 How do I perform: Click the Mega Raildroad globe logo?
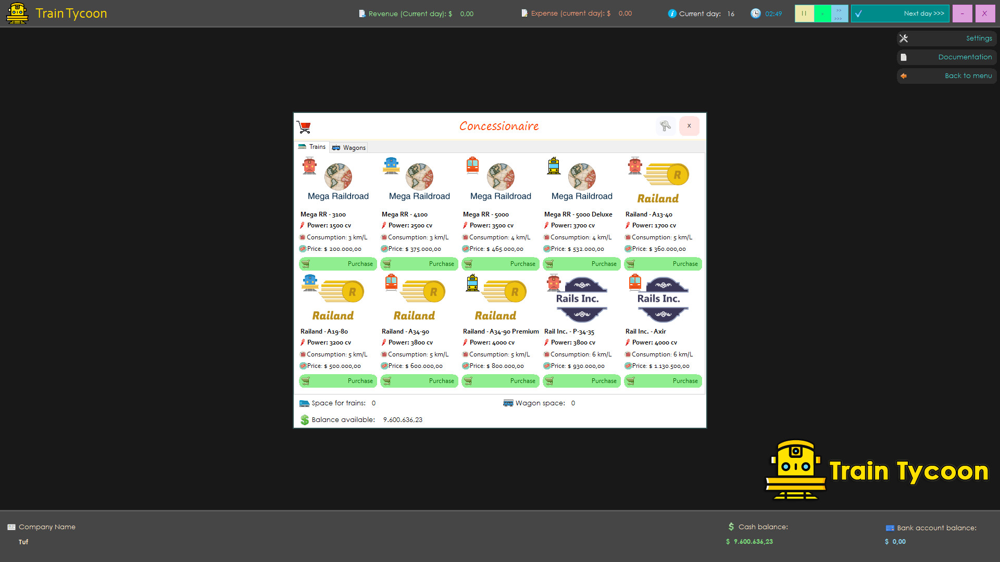[339, 177]
